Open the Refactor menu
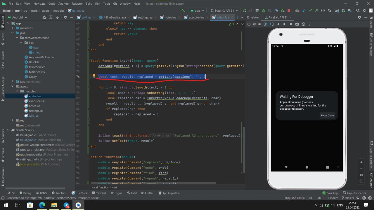Viewport: 374px width, 210px height. pos(77,3)
